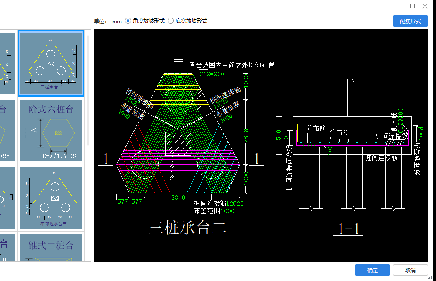Select the 锥式二桩台 thumbnail
Image resolution: width=436 pixels, height=281 pixels.
(x=51, y=248)
